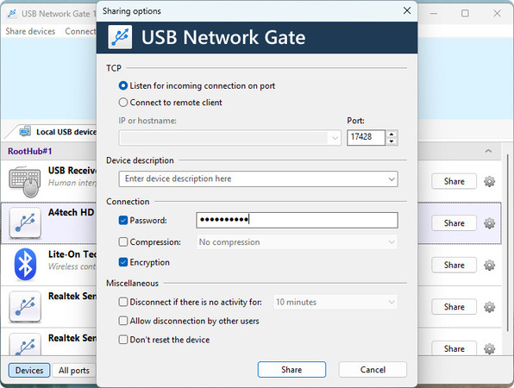Open settings gear for first Realtek row
Screen dimensions: 514x388
(x=489, y=307)
